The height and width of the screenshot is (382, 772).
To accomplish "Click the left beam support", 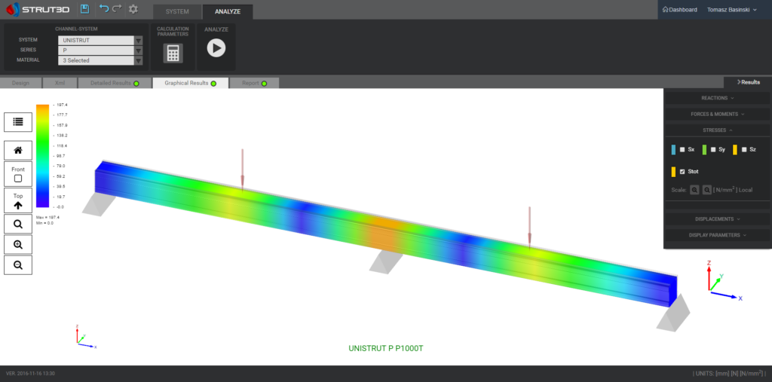I will coord(99,203).
